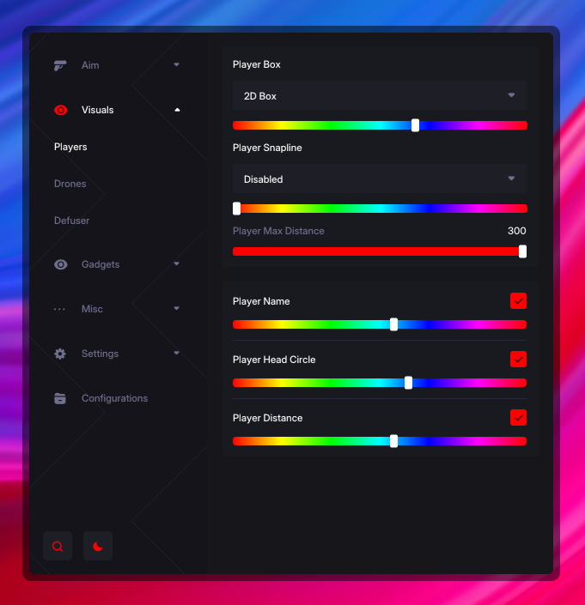585x605 pixels.
Task: Click the Gadgets menu label
Action: pyautogui.click(x=101, y=264)
